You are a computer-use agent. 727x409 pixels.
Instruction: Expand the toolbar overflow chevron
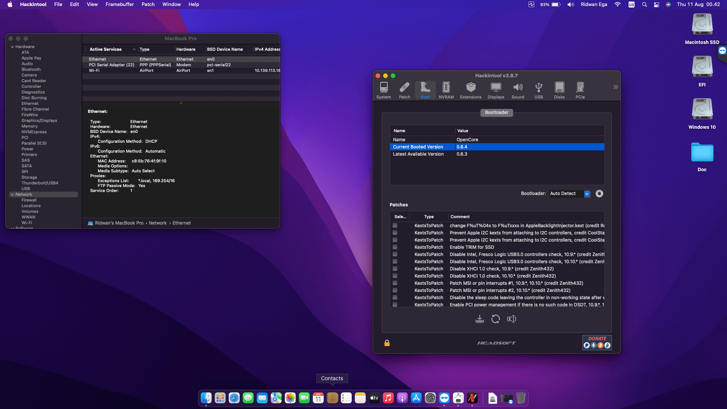[x=615, y=87]
